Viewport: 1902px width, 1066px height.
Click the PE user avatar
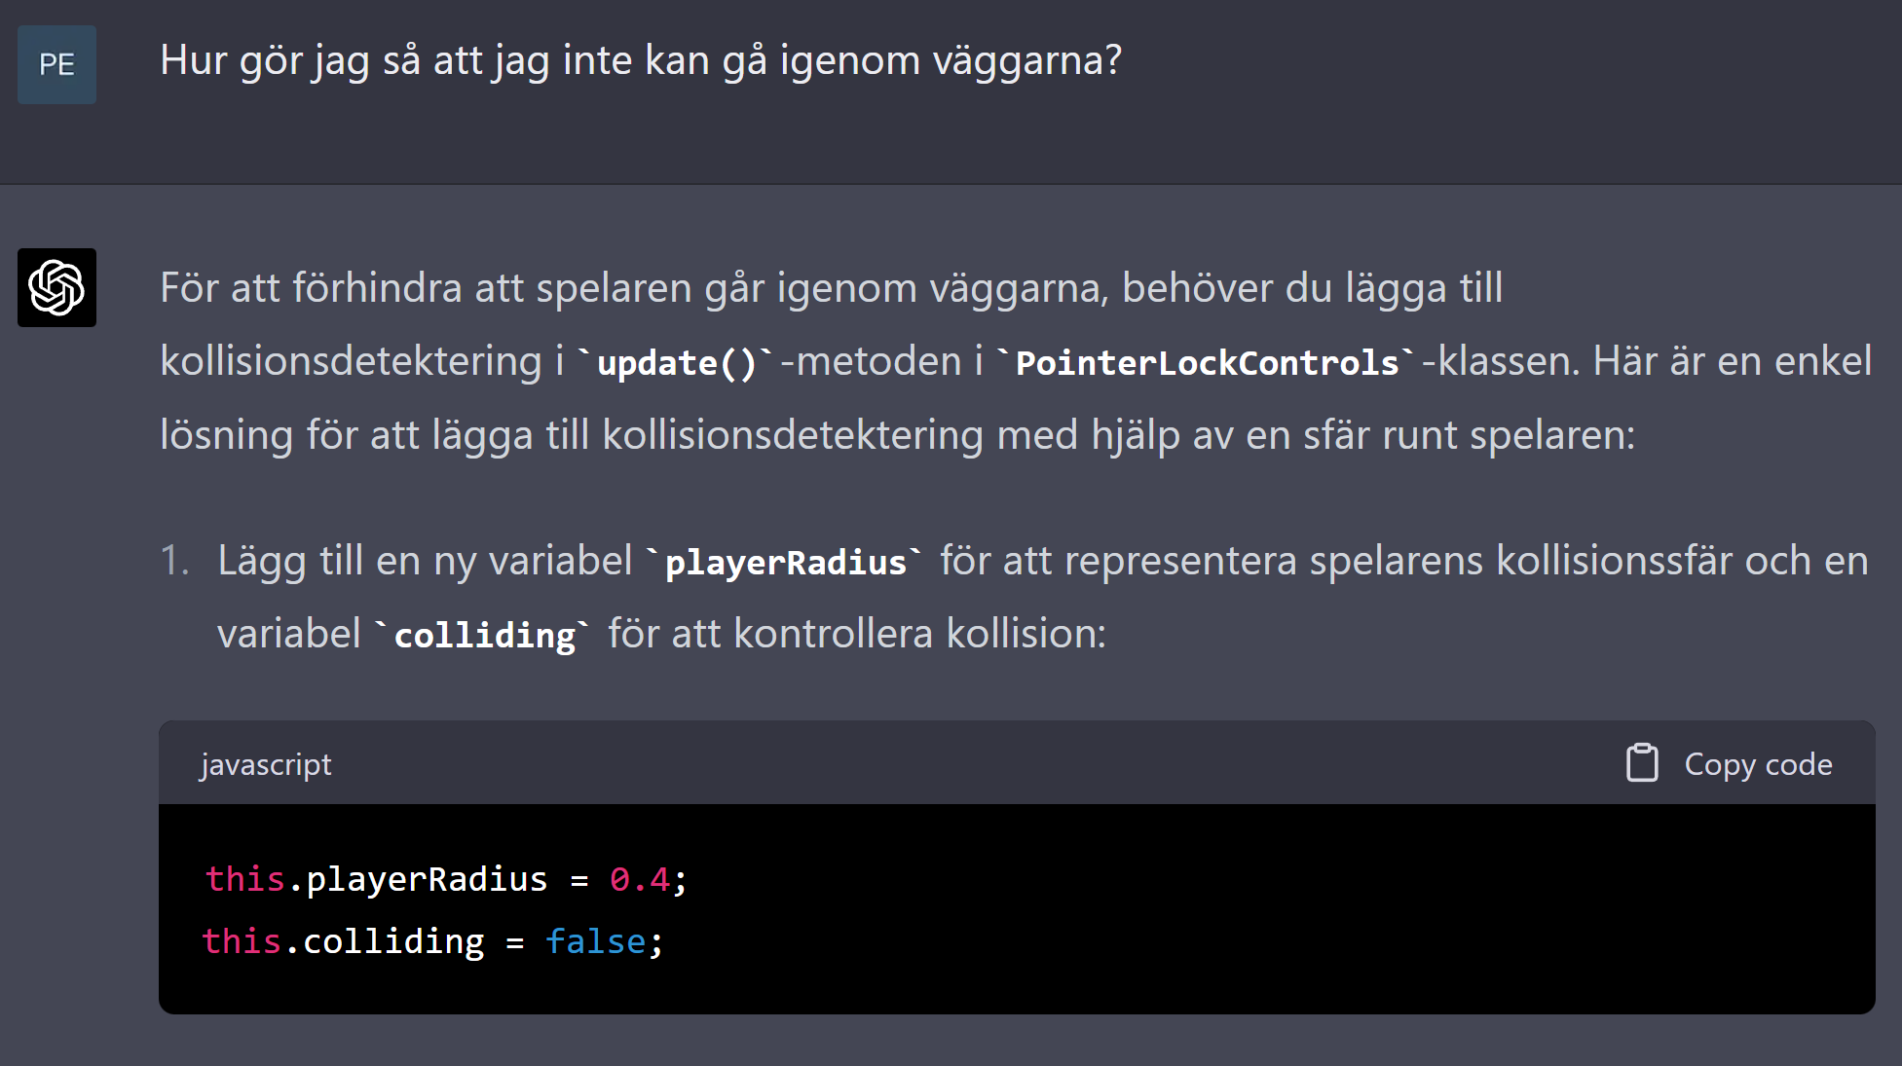click(56, 64)
